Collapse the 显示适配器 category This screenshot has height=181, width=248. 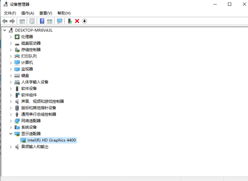[11, 134]
